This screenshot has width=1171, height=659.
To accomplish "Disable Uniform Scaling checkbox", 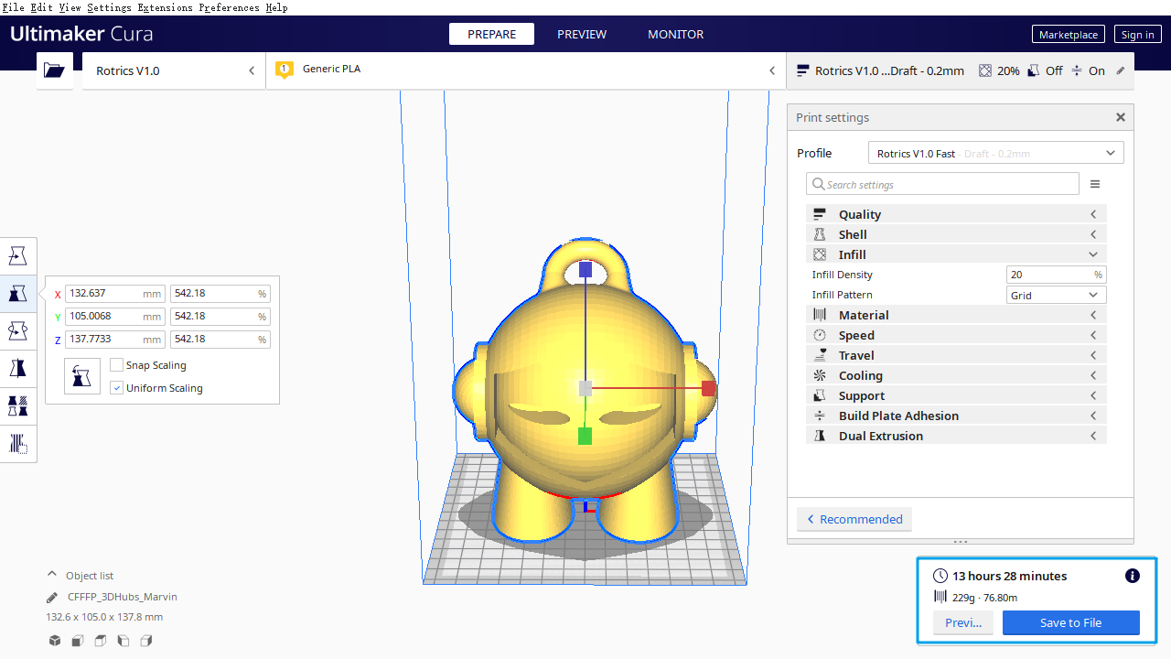I will tap(116, 388).
